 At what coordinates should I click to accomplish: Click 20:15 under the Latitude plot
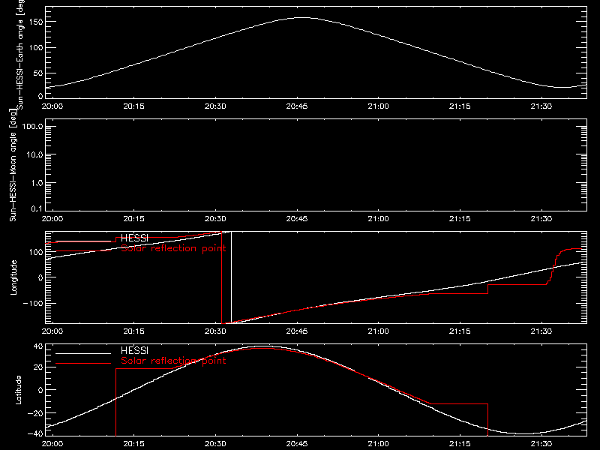tap(134, 443)
